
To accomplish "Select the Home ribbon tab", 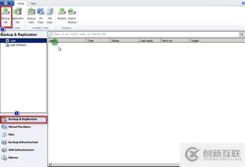I will [21, 3].
